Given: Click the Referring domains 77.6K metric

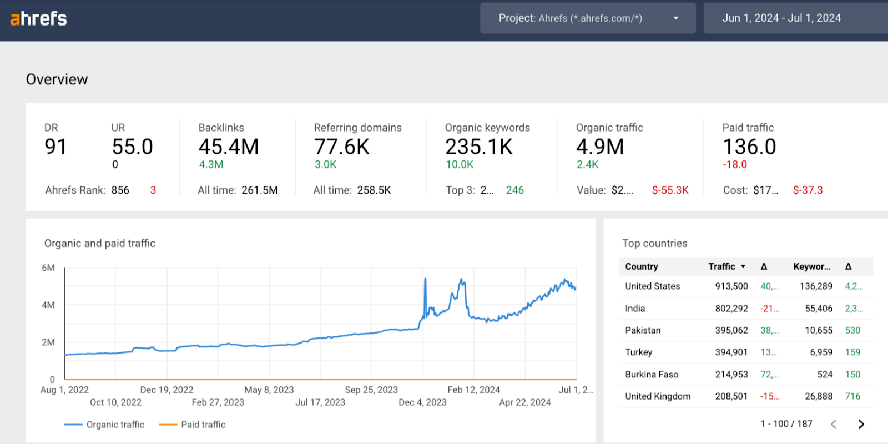Looking at the screenshot, I should [x=342, y=147].
